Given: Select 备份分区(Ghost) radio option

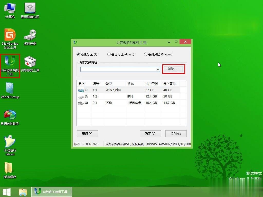Looking at the screenshot, I should click(x=121, y=54).
